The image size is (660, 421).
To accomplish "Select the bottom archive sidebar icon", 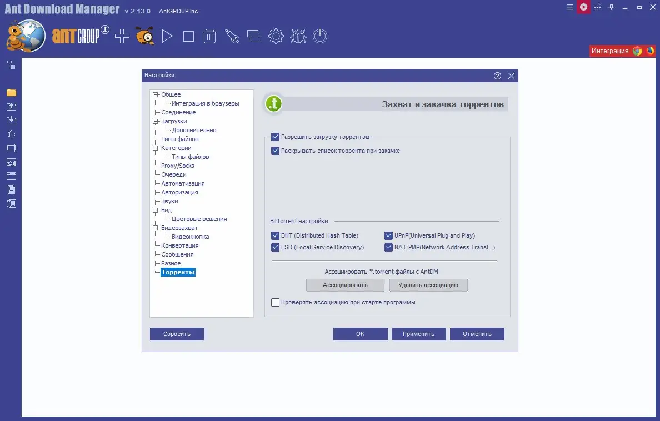I will [x=11, y=204].
